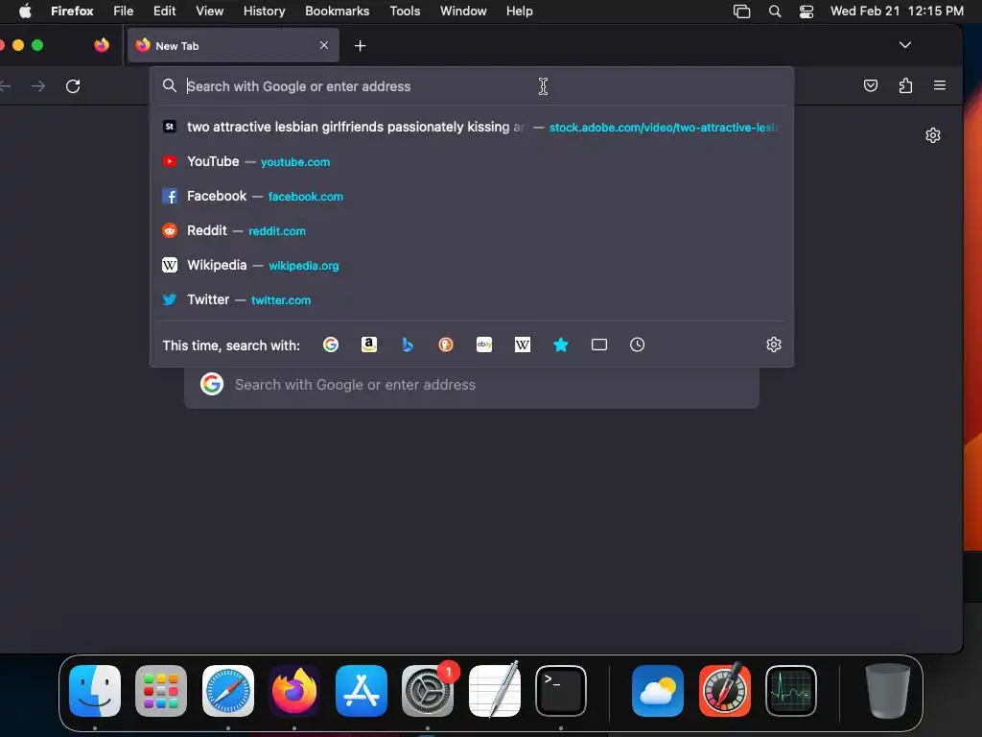Personalize New Tab with the gear icon
982x737 pixels.
[x=932, y=135]
